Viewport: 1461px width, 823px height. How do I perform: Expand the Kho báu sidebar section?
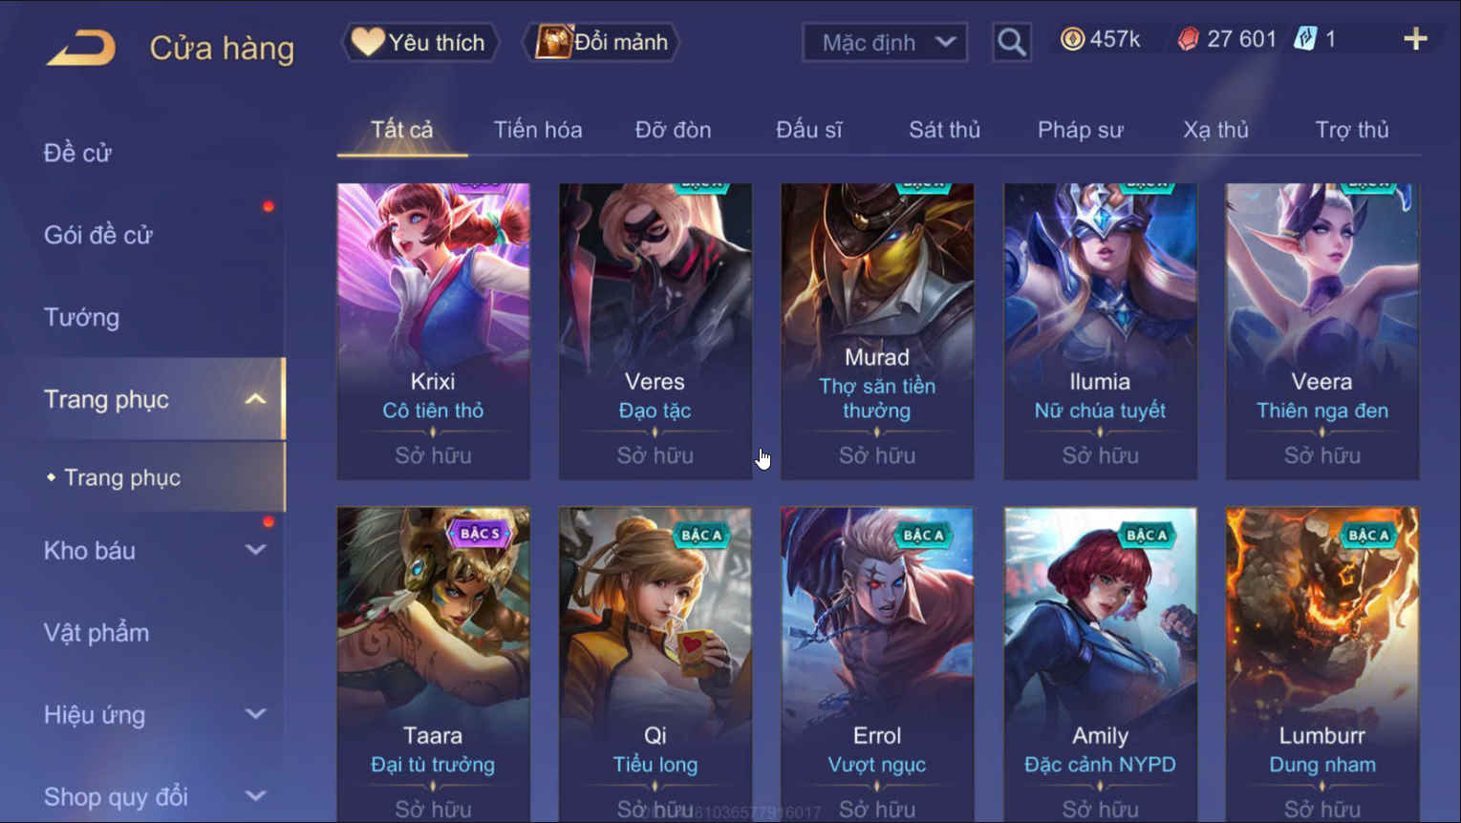(255, 550)
